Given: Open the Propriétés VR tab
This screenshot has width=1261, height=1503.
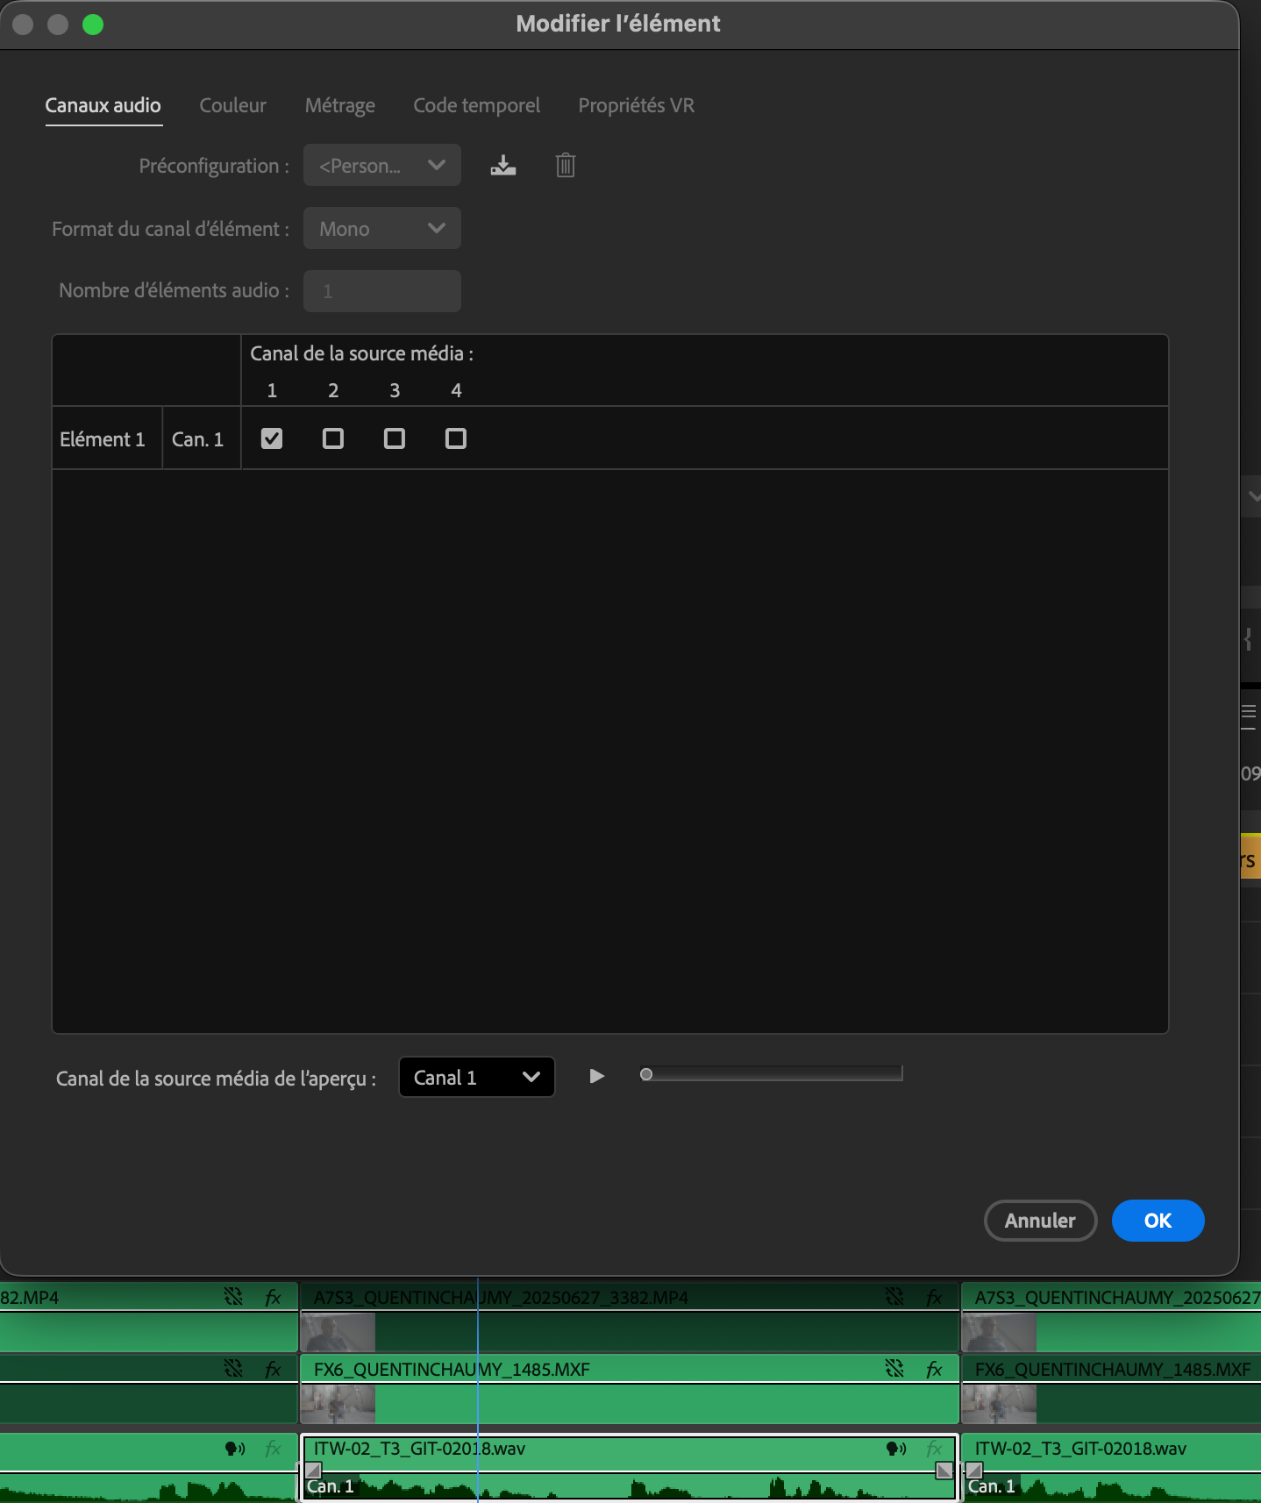Looking at the screenshot, I should [637, 105].
